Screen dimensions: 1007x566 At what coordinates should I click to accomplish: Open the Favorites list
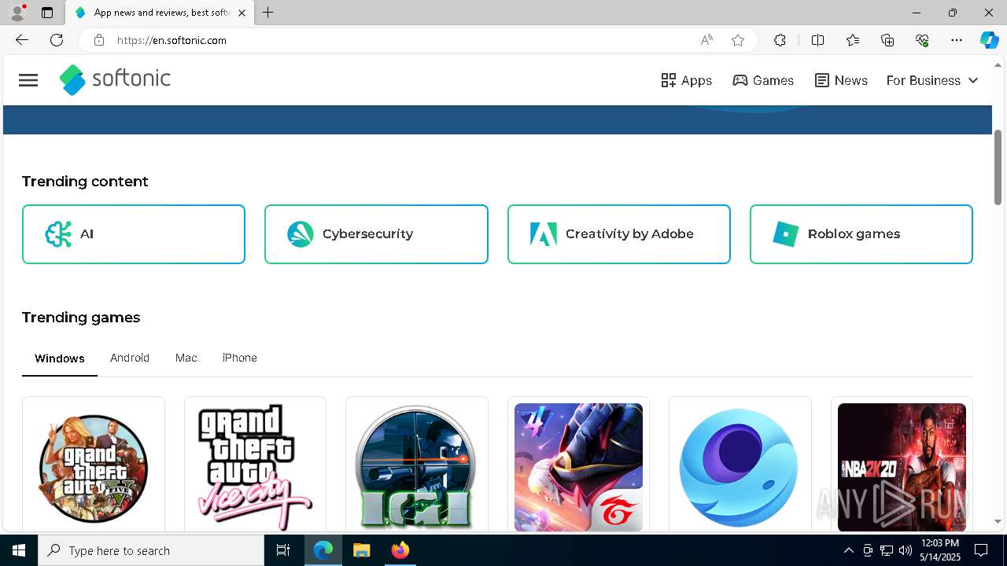[853, 40]
